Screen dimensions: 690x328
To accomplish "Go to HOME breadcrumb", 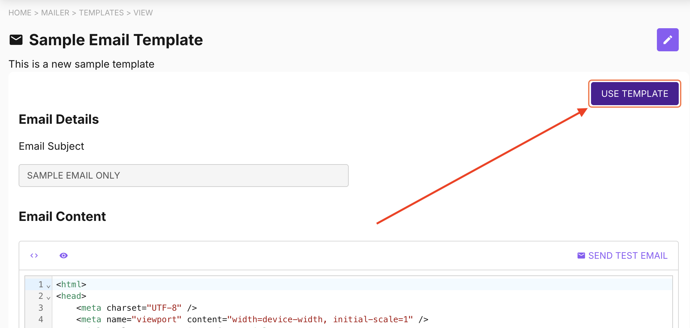I will pos(20,13).
